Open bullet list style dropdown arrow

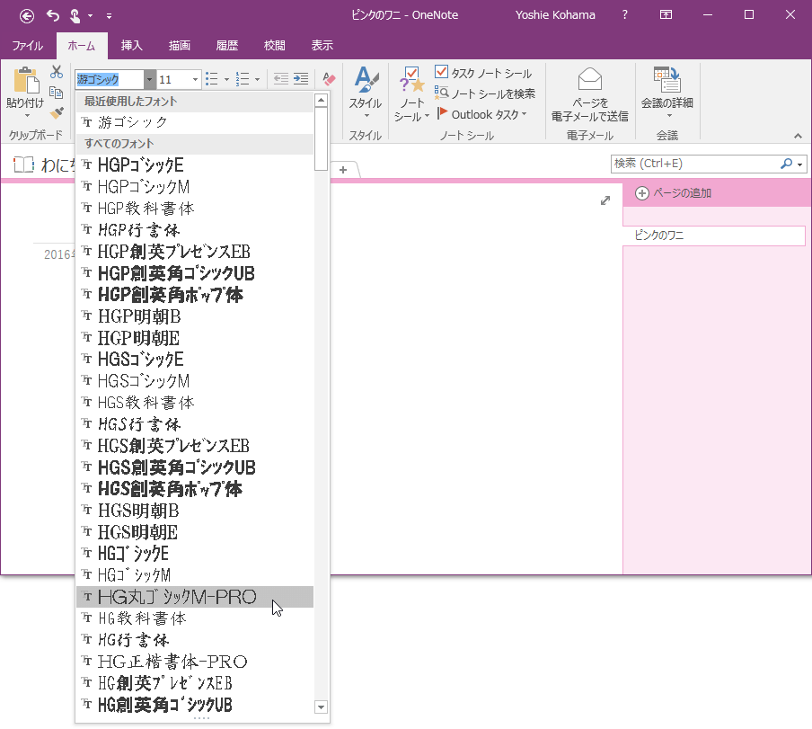pos(226,79)
